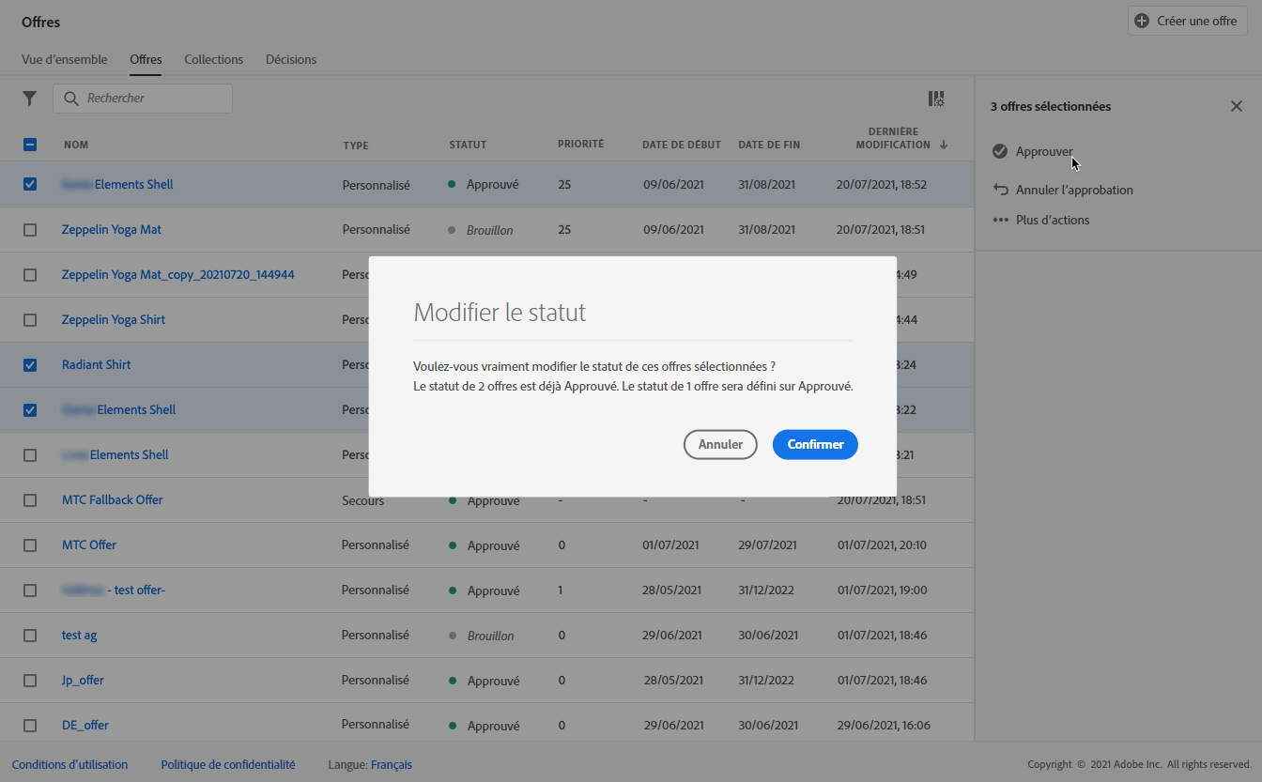Check the MTC Offer row checkbox
The image size is (1262, 782).
pos(30,545)
